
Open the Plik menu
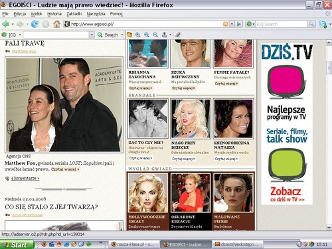coord(5,14)
